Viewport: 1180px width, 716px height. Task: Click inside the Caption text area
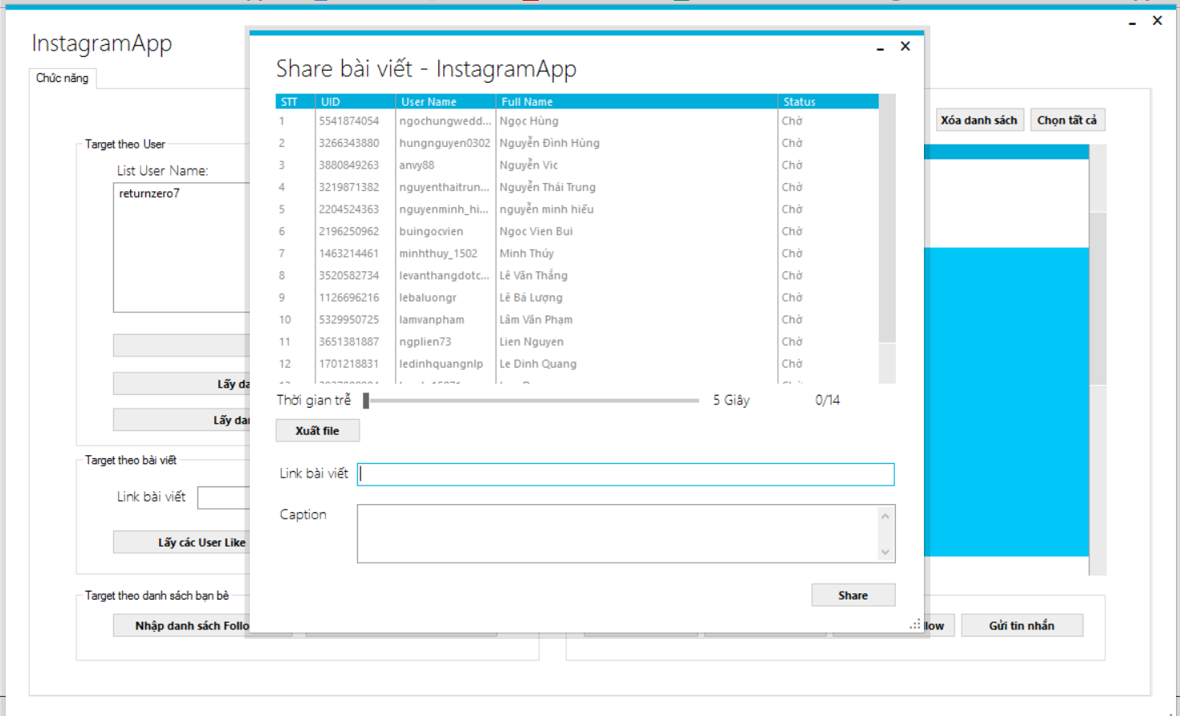pos(617,533)
